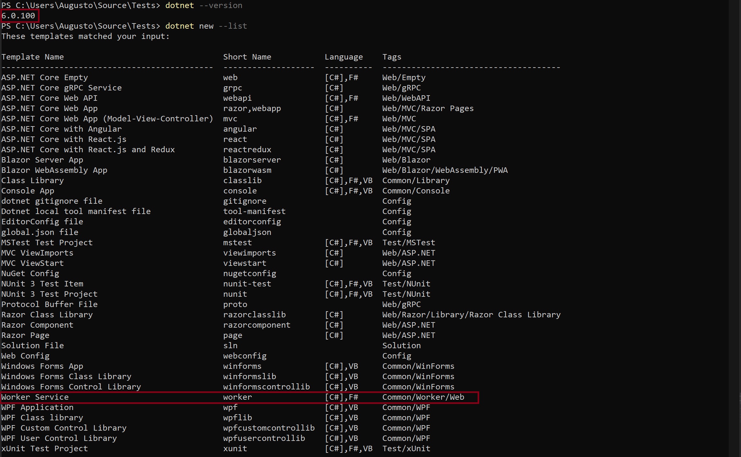Select 'ASP.NET Core Web App (Model-View-Controller)' text
This screenshot has height=457, width=741.
click(107, 119)
